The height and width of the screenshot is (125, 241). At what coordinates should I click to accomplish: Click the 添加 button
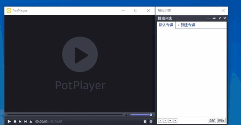(x=212, y=120)
